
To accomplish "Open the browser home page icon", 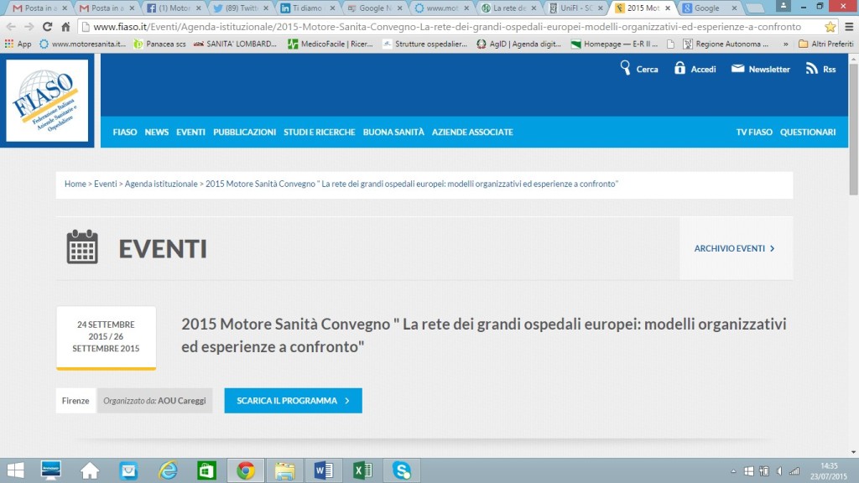I will point(65,27).
